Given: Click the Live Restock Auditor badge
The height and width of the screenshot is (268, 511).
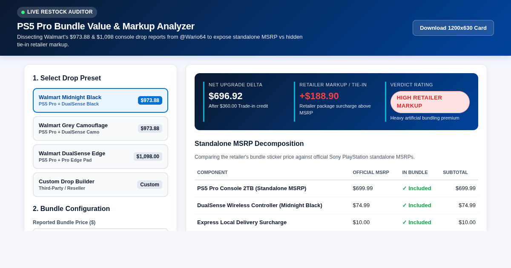Looking at the screenshot, I should coord(57,12).
